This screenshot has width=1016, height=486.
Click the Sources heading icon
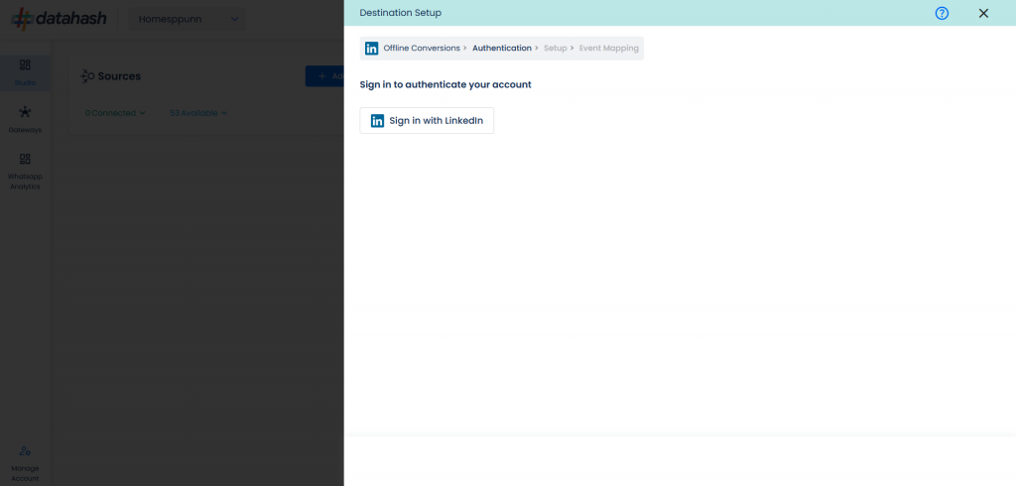(x=87, y=76)
